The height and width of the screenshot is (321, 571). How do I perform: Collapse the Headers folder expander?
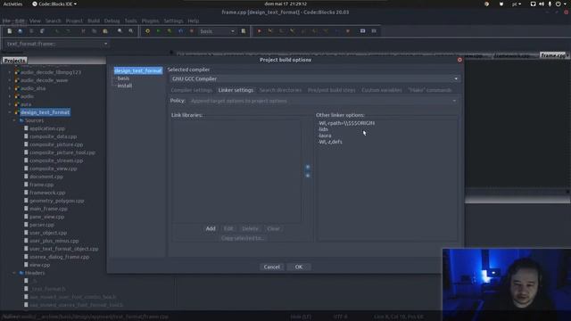[14, 273]
